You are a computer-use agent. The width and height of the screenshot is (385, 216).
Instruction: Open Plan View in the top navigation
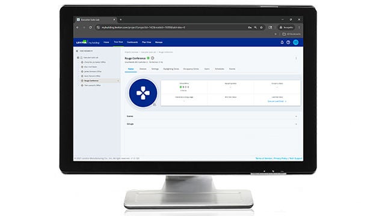coord(147,42)
